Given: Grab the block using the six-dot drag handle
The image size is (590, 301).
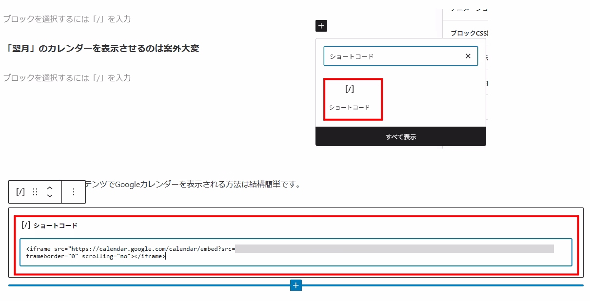Looking at the screenshot, I should (x=35, y=192).
